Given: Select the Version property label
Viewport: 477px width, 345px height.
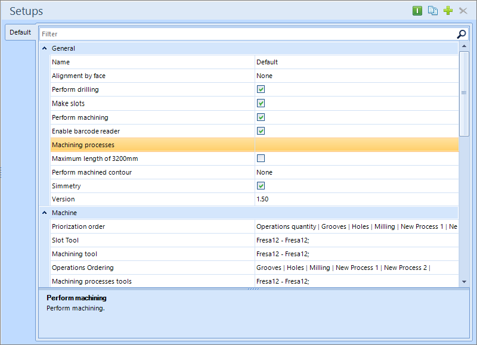Looking at the screenshot, I should pyautogui.click(x=63, y=199).
